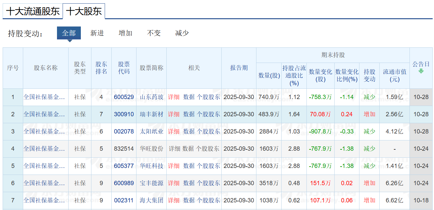Open 瑞丰新材 stock page
The image size is (434, 210).
(151, 114)
